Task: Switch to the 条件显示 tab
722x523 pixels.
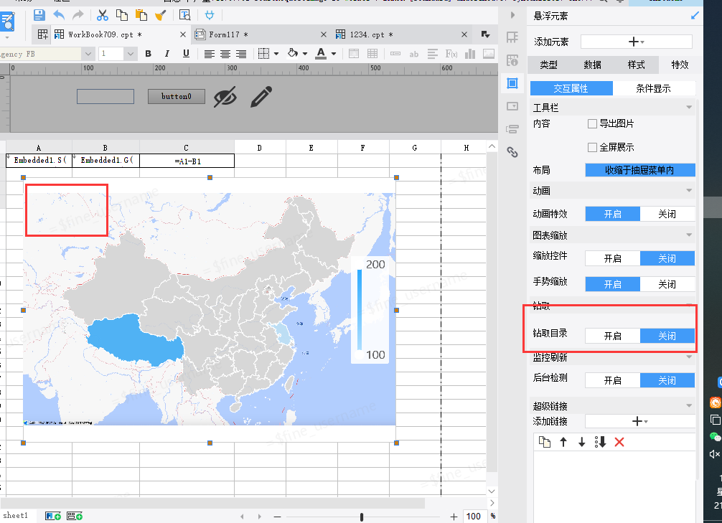Action: click(653, 88)
